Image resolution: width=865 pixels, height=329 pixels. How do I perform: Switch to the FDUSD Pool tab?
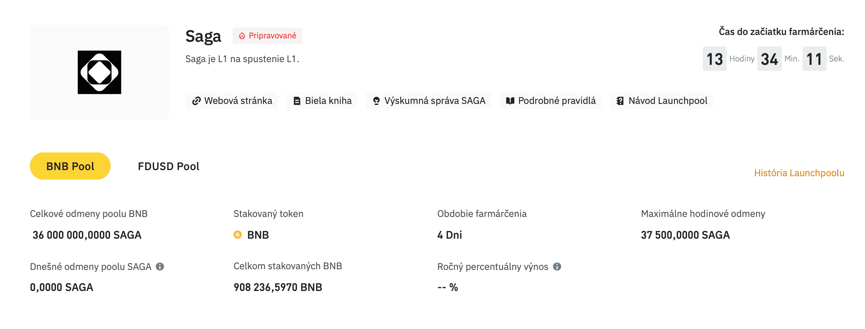point(168,166)
